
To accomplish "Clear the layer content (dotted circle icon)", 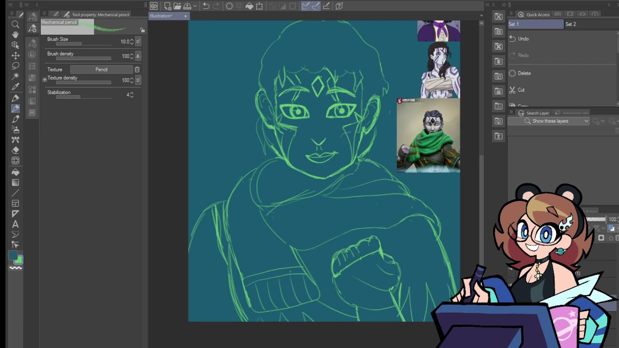I will coord(229,6).
